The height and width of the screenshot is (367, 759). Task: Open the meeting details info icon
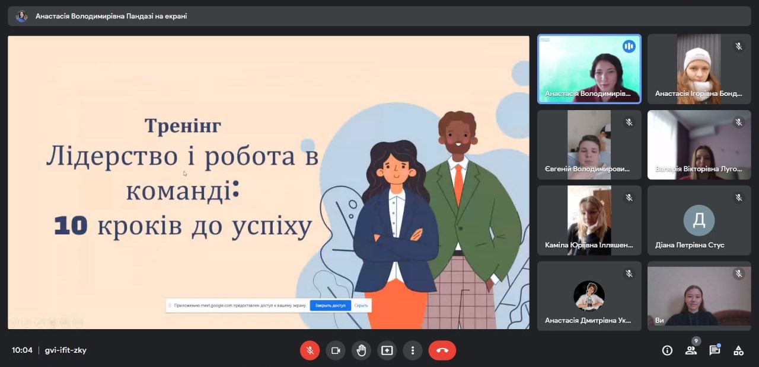tap(667, 350)
